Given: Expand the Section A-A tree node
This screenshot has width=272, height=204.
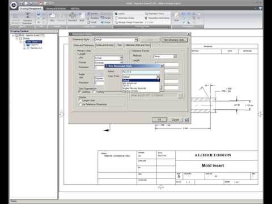Looking at the screenshot, I should tap(24, 48).
